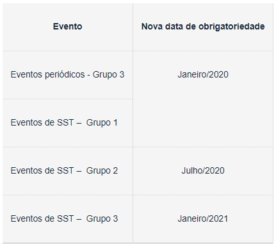The height and width of the screenshot is (246, 276).
Task: Select the Eventos de SST – Grupo 1 cell
Action: pos(67,123)
